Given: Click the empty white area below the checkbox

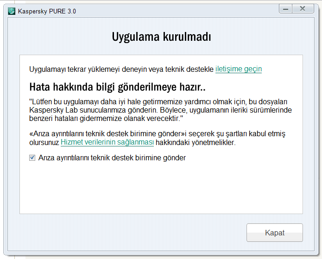Looking at the screenshot, I should [161, 190].
